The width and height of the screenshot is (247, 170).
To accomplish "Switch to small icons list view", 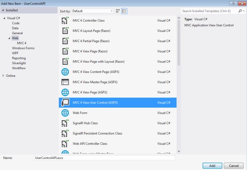I will coord(124,11).
